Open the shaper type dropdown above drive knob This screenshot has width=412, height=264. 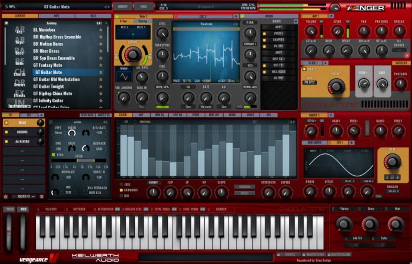point(311,121)
